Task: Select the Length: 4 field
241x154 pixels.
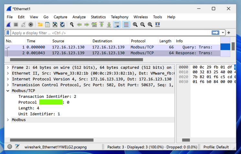Action: [x=29, y=108]
